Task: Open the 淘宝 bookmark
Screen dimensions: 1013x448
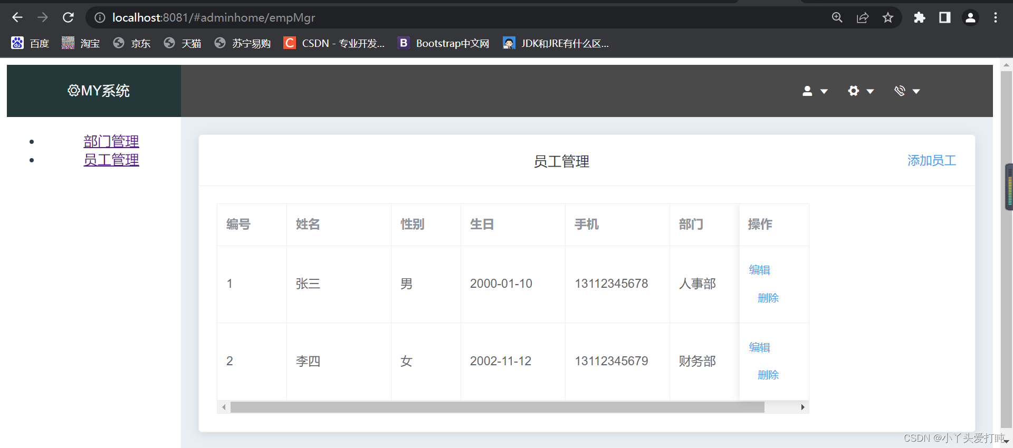Action: point(81,43)
